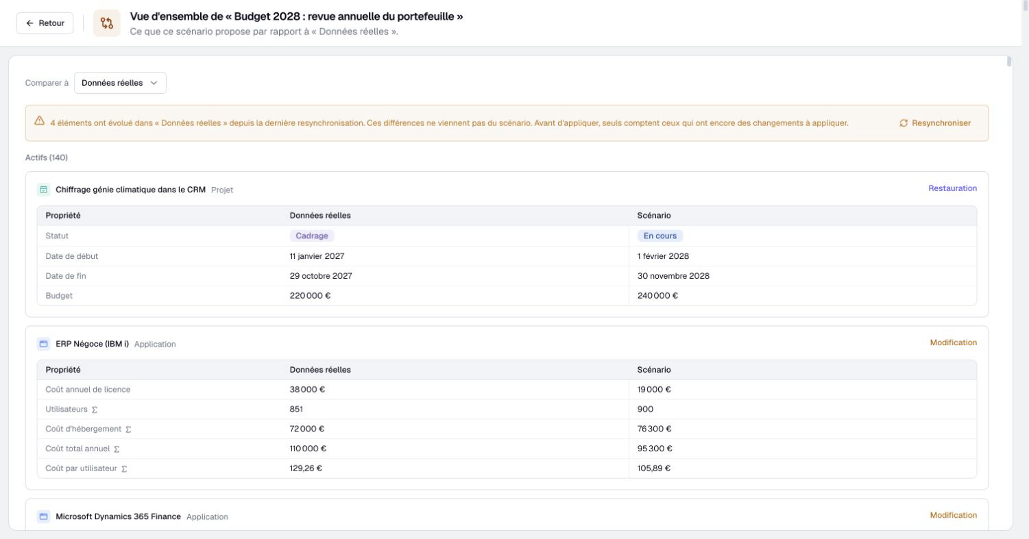Click the 110 000 € total annual cost

click(x=308, y=449)
